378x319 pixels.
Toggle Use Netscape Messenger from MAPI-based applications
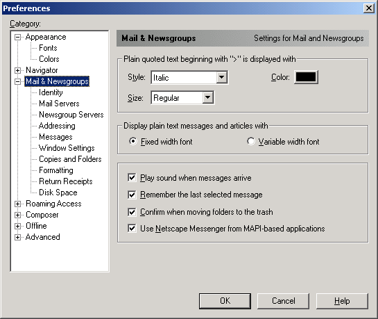(x=132, y=229)
